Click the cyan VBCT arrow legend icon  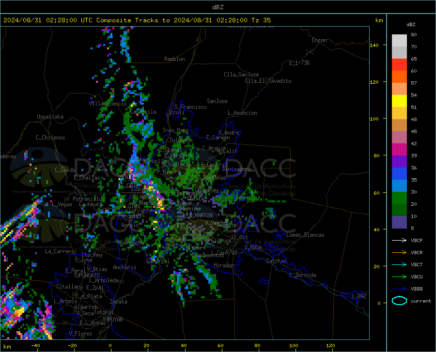click(x=399, y=264)
